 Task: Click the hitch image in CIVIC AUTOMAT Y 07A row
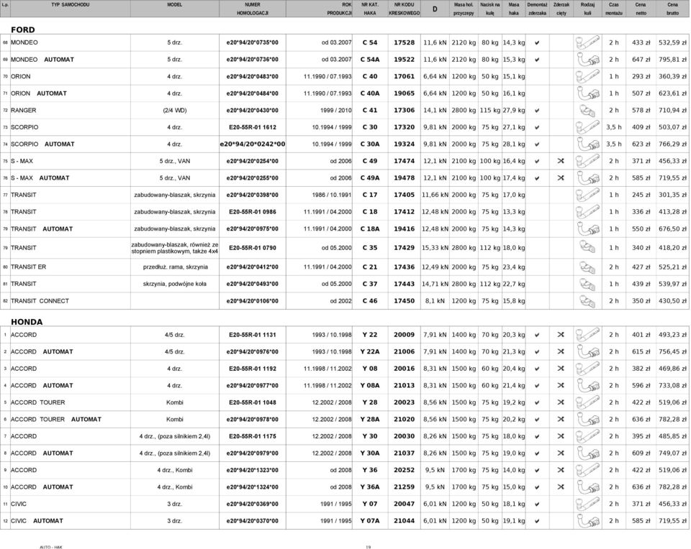point(587,521)
